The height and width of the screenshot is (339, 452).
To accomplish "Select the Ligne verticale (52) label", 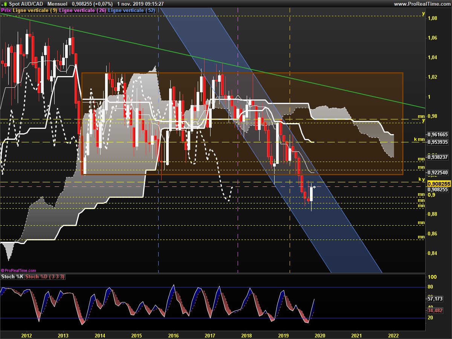I will click(x=131, y=11).
